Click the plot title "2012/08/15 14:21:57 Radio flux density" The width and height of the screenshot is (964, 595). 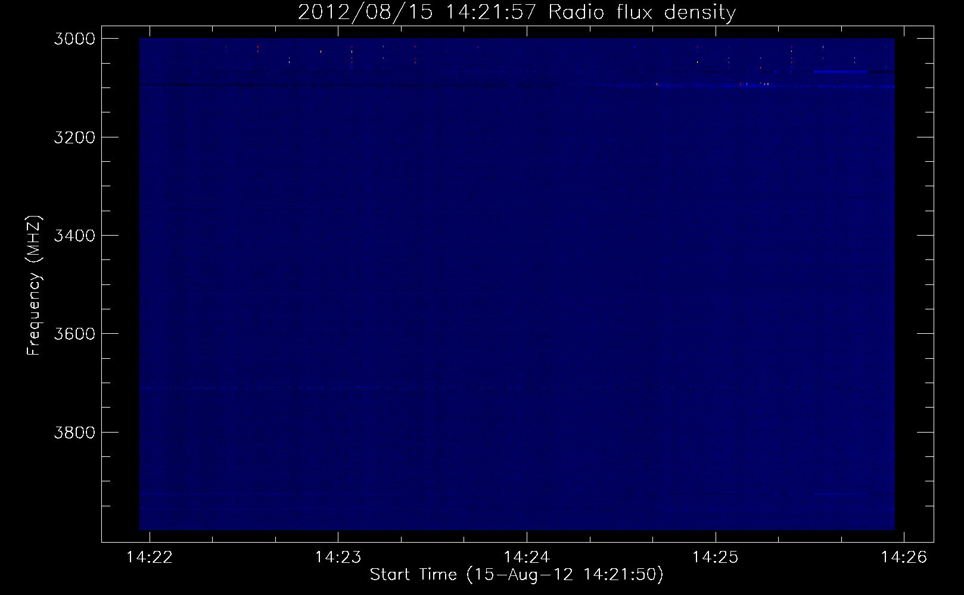tap(517, 12)
